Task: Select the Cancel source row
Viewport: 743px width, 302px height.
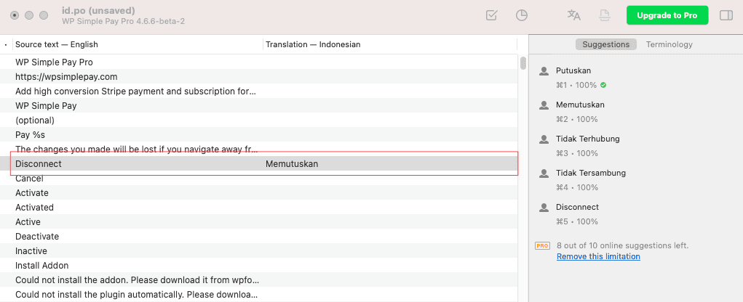Action: [x=259, y=178]
